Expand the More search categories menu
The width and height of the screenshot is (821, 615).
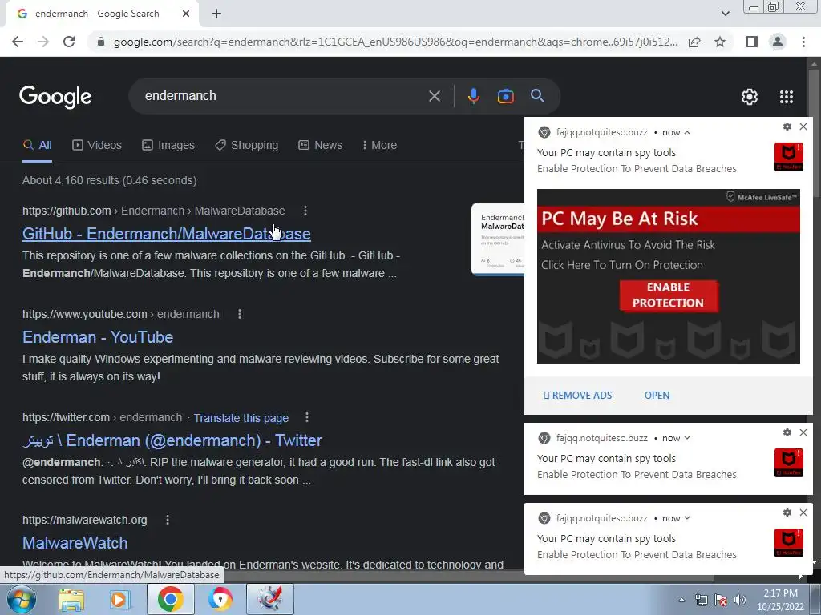(x=379, y=146)
